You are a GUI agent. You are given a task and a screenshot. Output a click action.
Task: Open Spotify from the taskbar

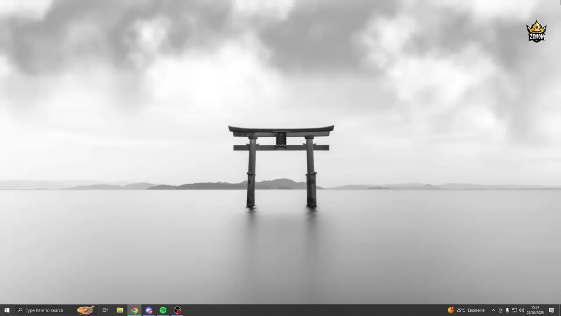tap(163, 310)
